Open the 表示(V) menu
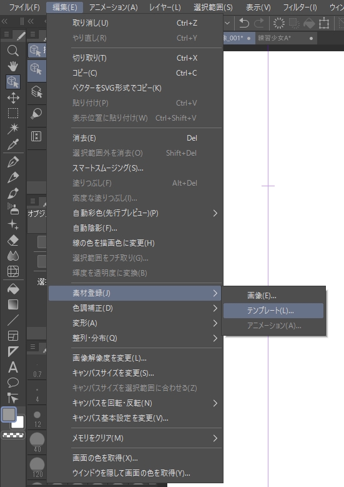This screenshot has width=344, height=487. click(x=258, y=8)
